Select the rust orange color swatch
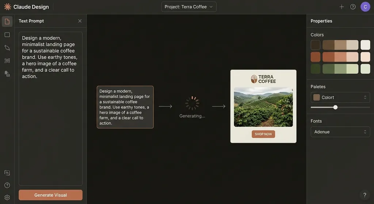The image size is (374, 204). tap(315, 57)
